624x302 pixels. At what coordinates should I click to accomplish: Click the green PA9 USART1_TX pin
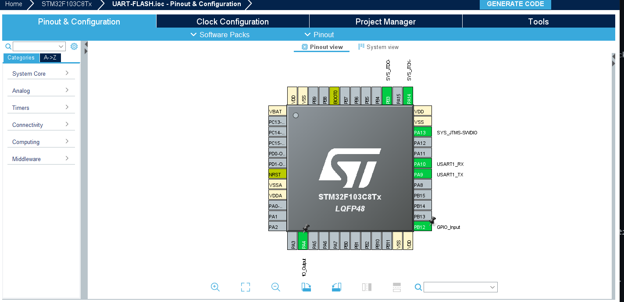421,174
